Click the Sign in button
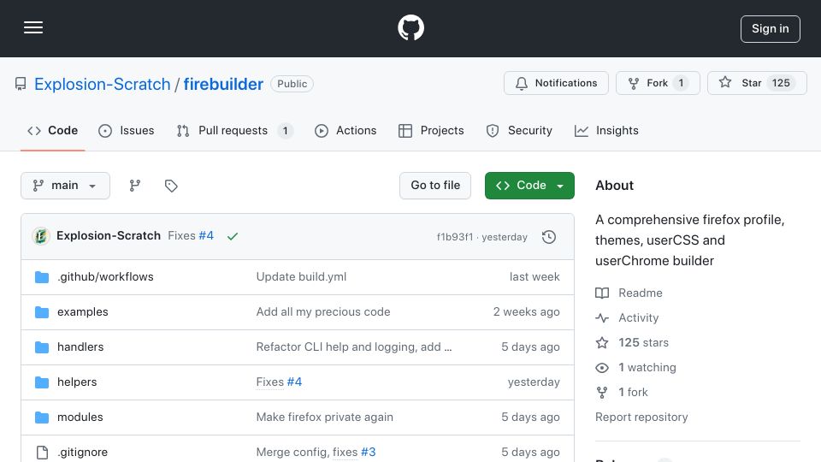The width and height of the screenshot is (821, 462). pos(770,29)
